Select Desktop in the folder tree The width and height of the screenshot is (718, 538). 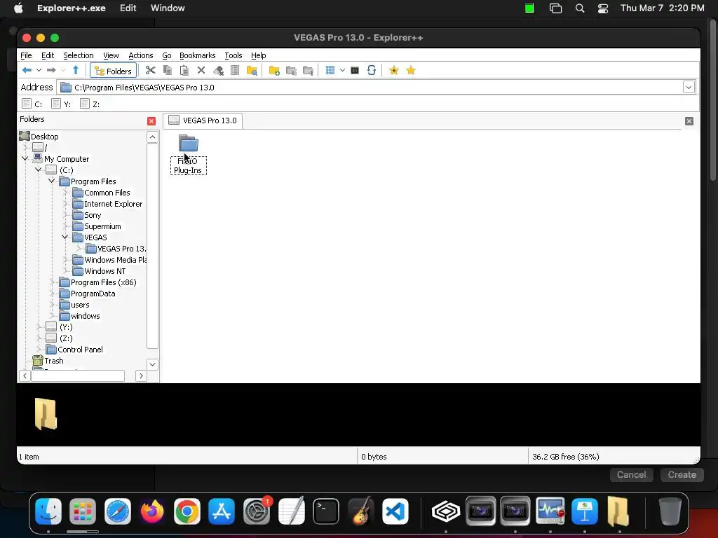click(x=44, y=137)
